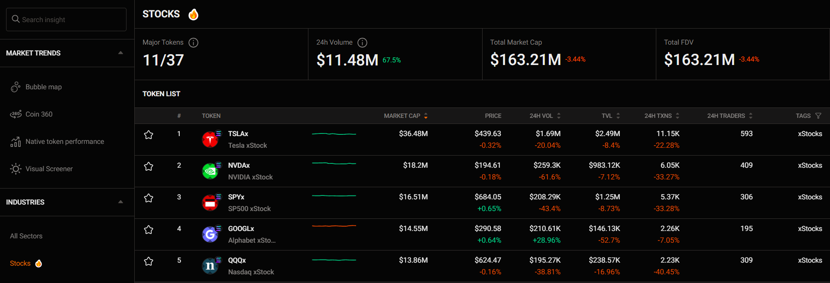Collapse the Industries section

click(120, 202)
